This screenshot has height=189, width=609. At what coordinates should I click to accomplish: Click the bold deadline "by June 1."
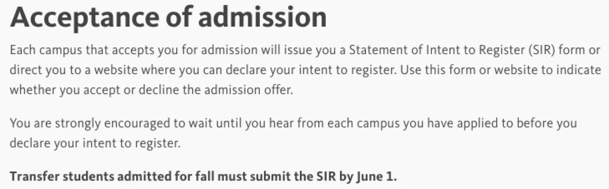(x=368, y=177)
